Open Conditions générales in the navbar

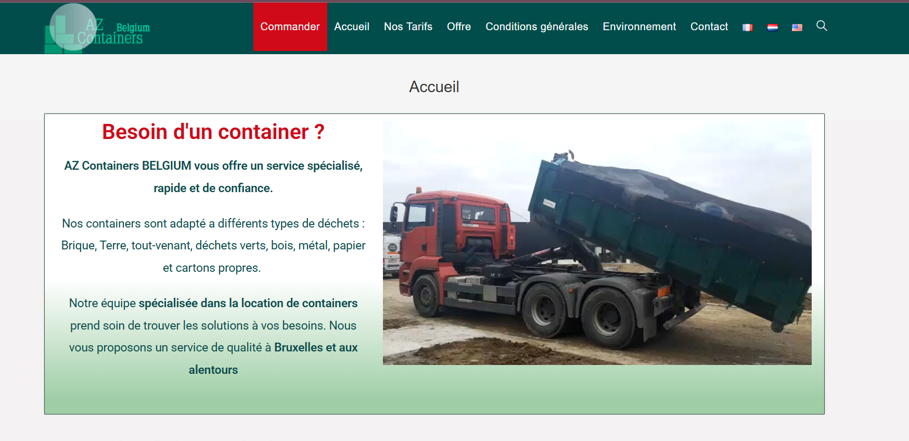click(536, 27)
